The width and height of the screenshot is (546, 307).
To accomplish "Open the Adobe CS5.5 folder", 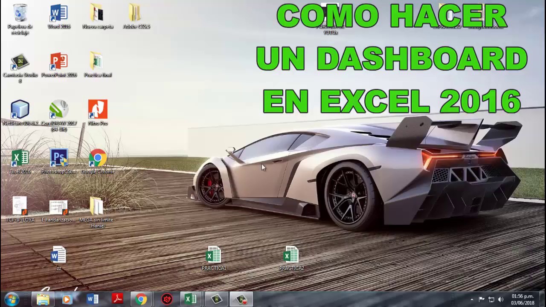I will click(x=136, y=17).
